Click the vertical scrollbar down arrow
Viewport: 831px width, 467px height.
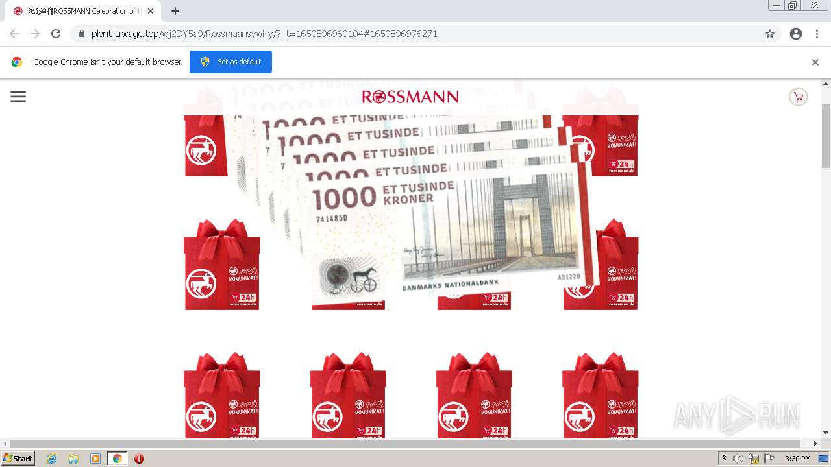pyautogui.click(x=826, y=433)
